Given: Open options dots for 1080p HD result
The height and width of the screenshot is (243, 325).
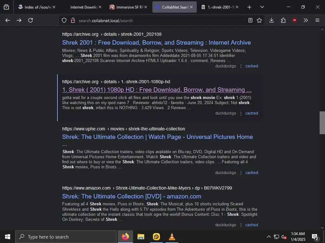Looking at the screenshot, I should pyautogui.click(x=241, y=114).
